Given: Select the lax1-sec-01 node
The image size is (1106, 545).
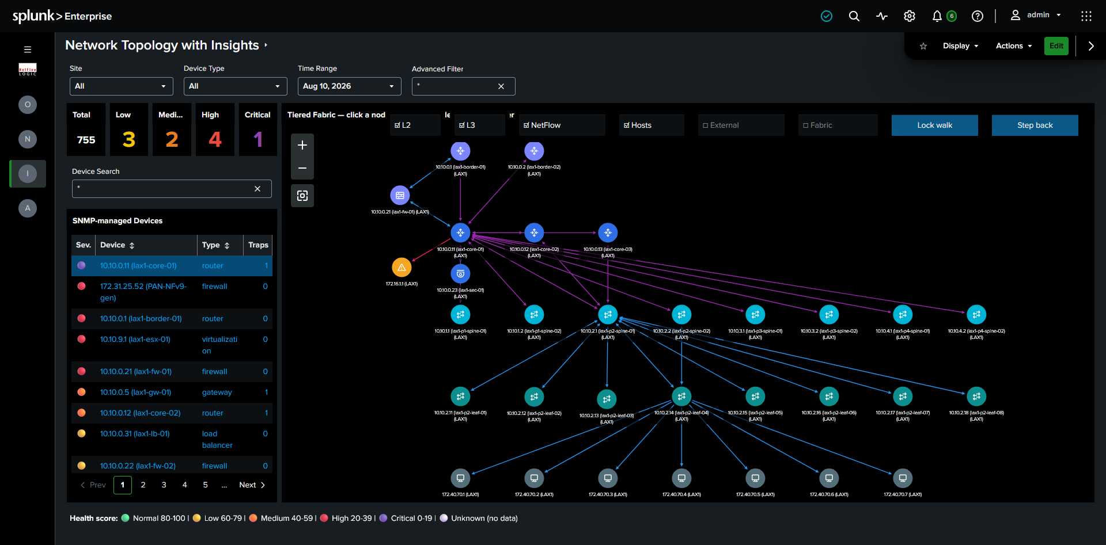Looking at the screenshot, I should (460, 274).
